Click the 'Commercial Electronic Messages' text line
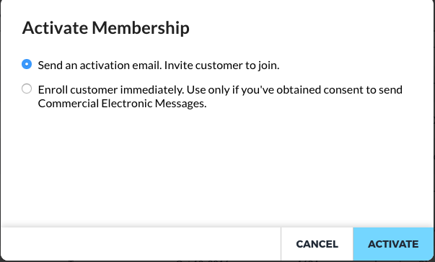The height and width of the screenshot is (262, 435). click(122, 104)
